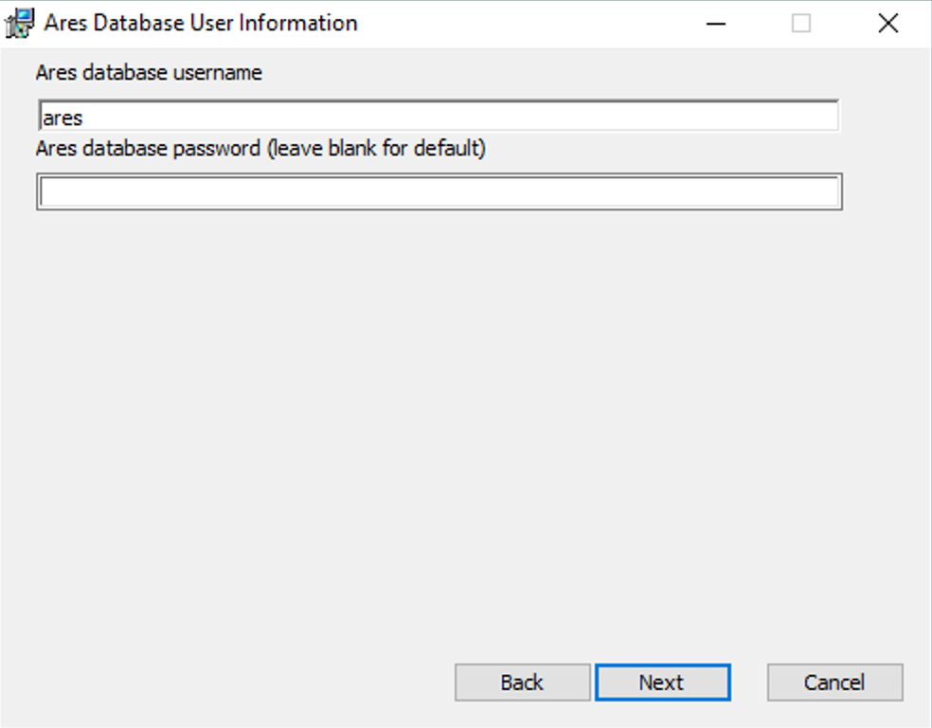Image resolution: width=932 pixels, height=728 pixels.
Task: Click the disabled maximize button
Action: pyautogui.click(x=802, y=22)
